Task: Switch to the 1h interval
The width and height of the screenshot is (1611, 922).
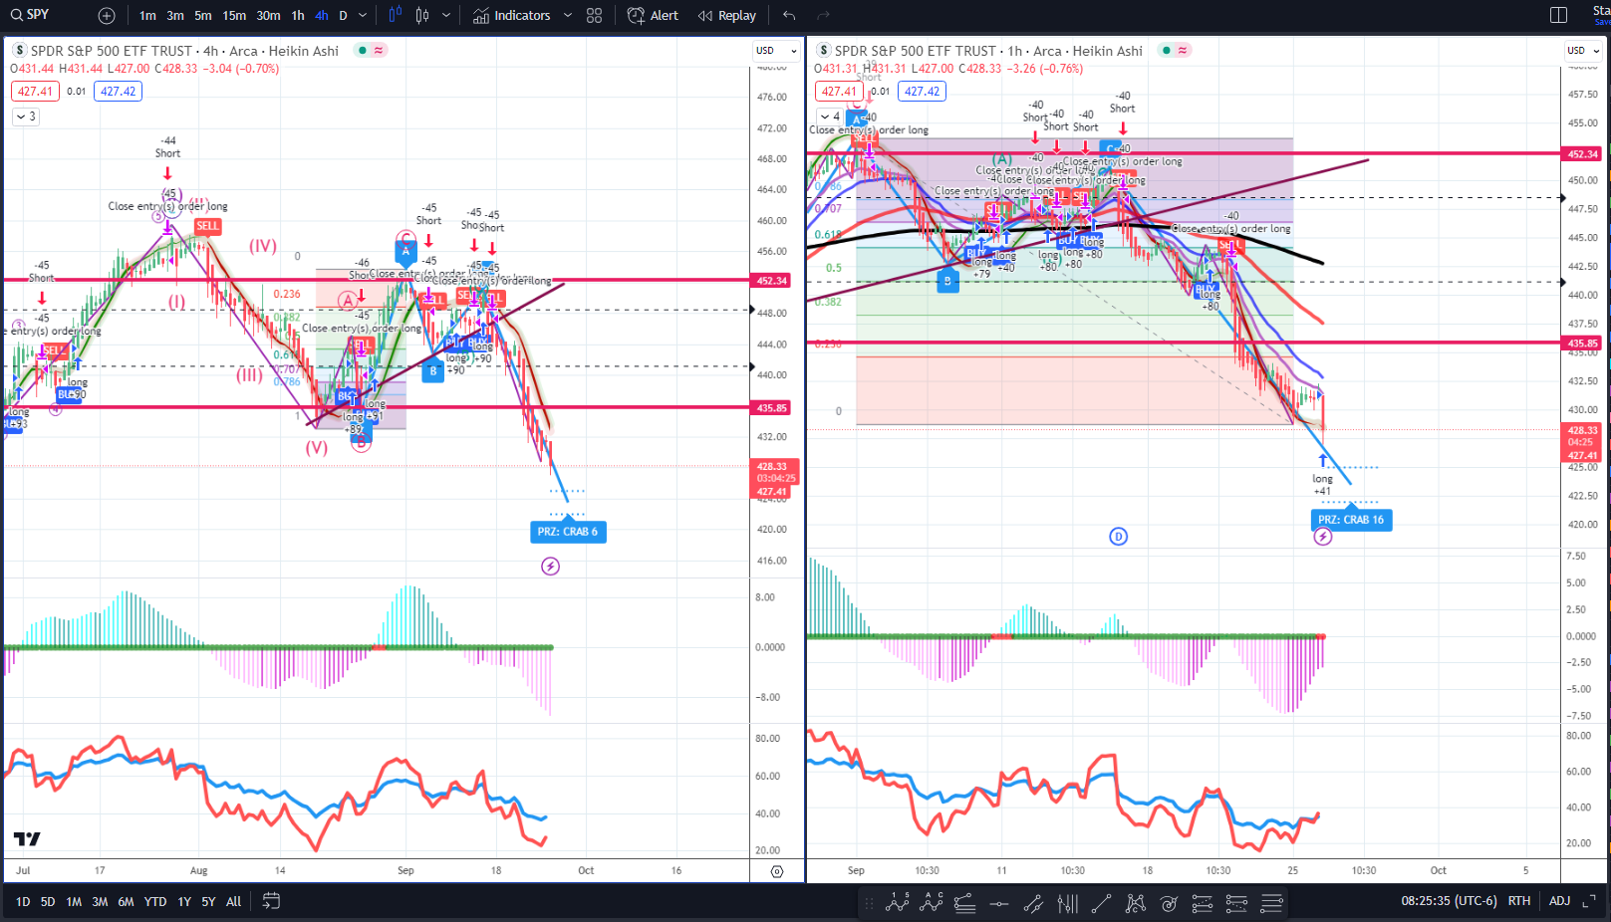Action: (298, 16)
